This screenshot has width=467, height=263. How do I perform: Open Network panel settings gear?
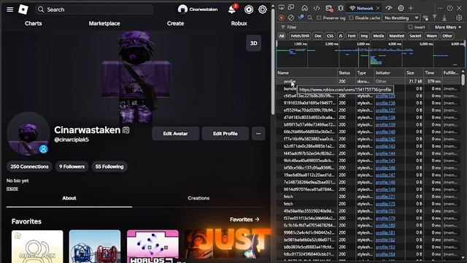[x=459, y=18]
